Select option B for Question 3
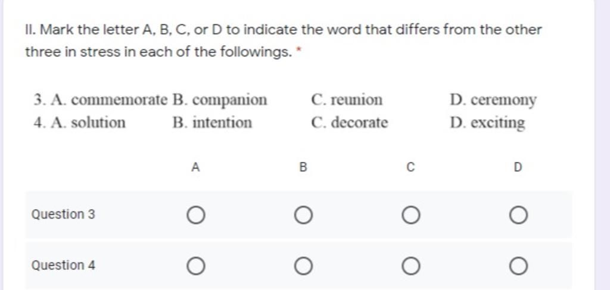610x290 pixels. [x=303, y=216]
